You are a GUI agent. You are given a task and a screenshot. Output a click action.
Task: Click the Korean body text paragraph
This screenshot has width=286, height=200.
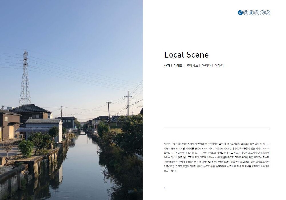point(217,157)
